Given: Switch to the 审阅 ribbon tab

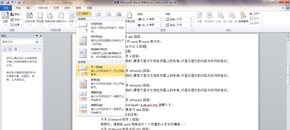Looking at the screenshot, I should tap(78, 8).
